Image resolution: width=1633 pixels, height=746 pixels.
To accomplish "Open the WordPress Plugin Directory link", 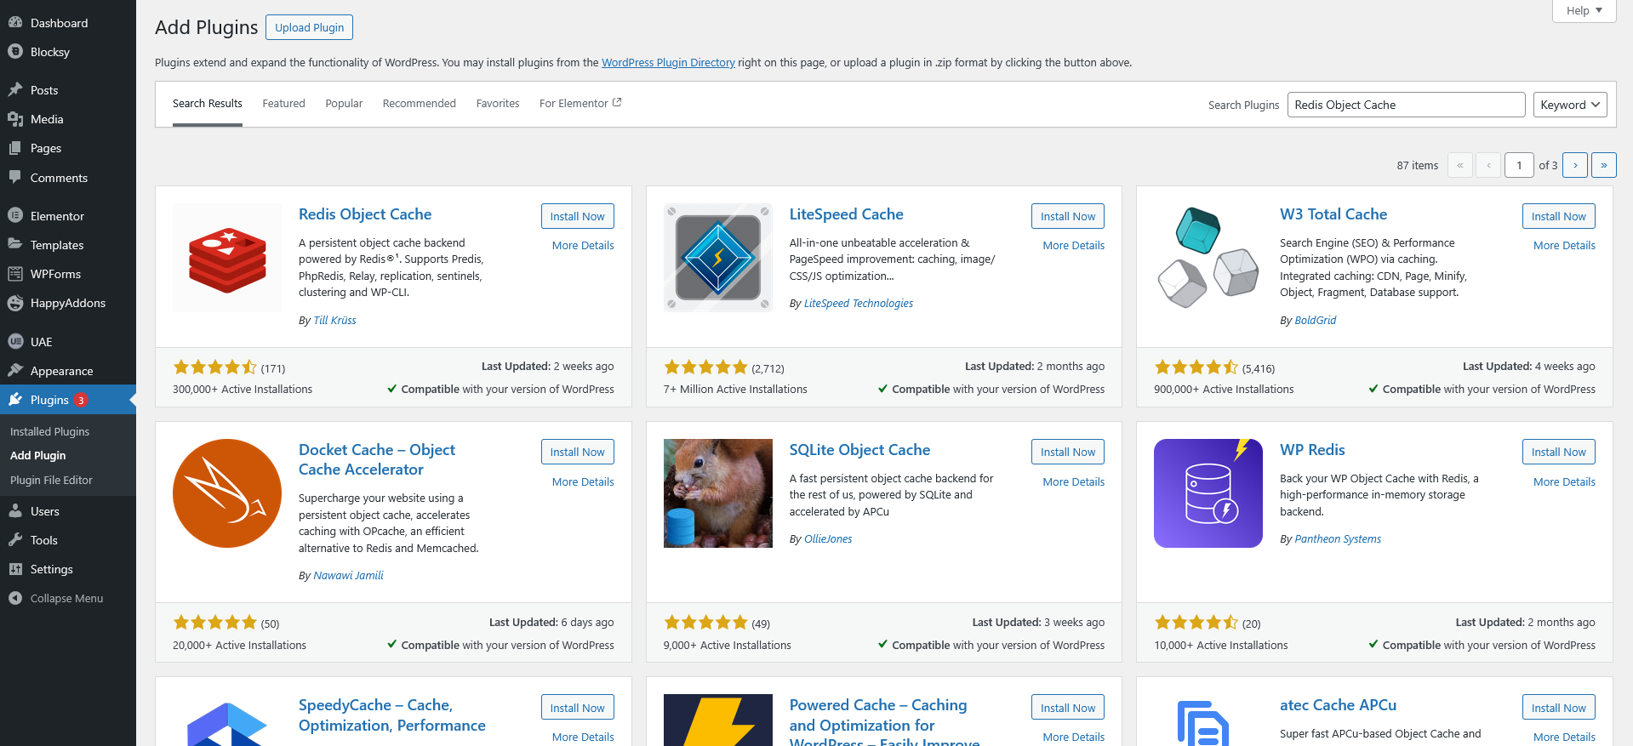I will (x=668, y=62).
